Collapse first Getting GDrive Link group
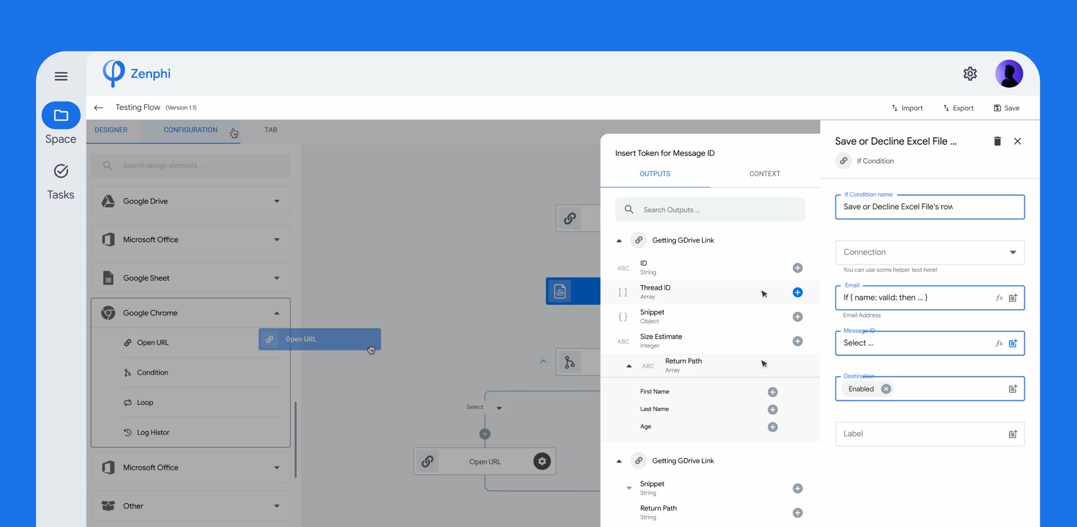This screenshot has height=527, width=1077. click(619, 241)
